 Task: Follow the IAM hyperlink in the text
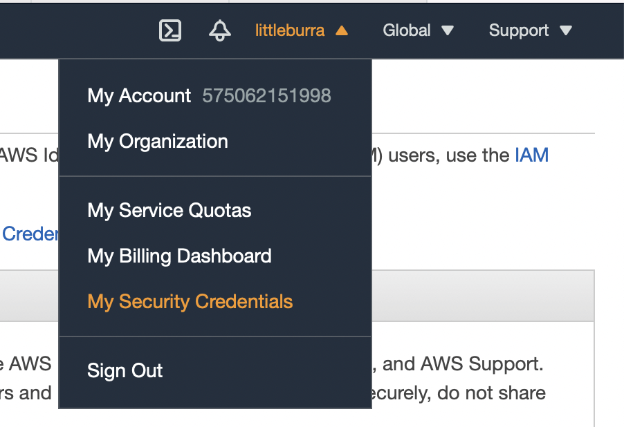click(x=531, y=155)
